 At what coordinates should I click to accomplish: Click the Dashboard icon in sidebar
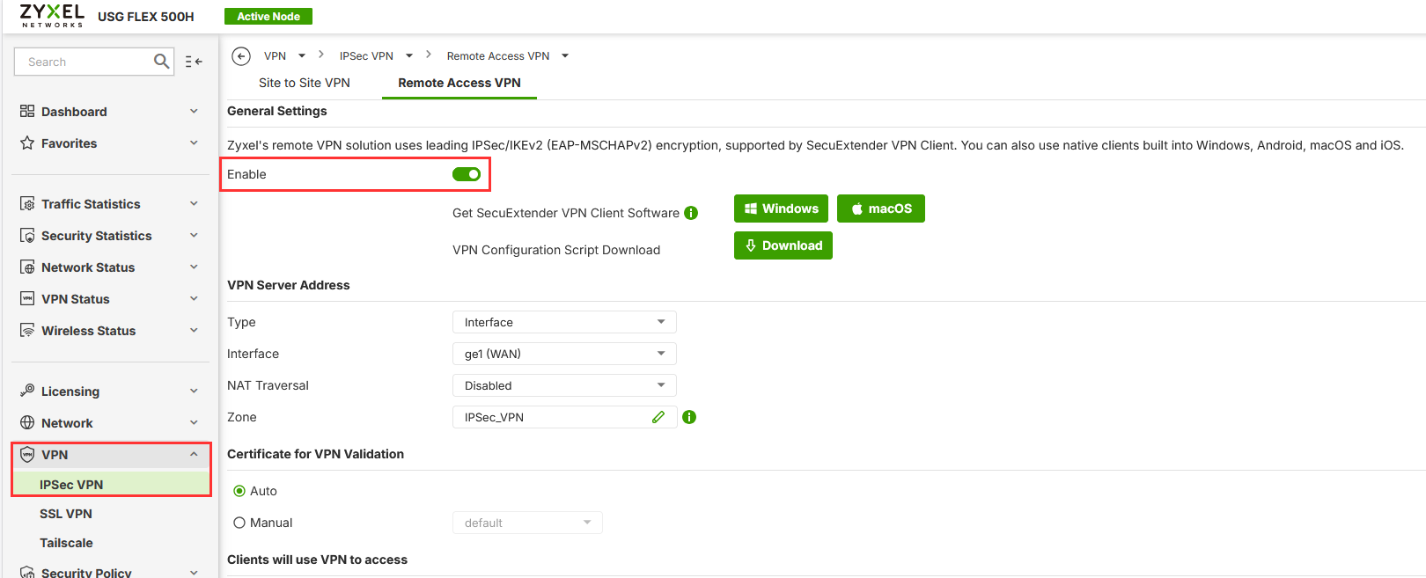(x=27, y=112)
